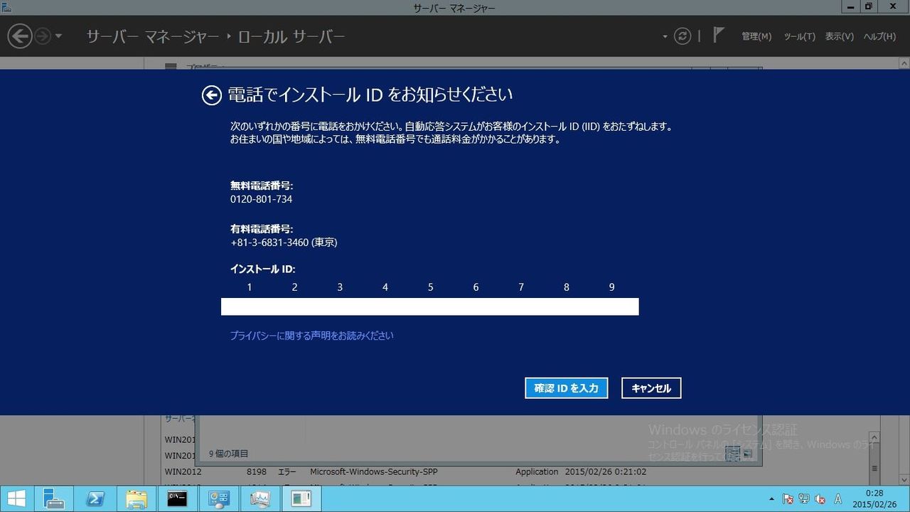The image size is (910, 512).
Task: Open the プライバシーに関する声明 privacy link
Action: pos(311,336)
